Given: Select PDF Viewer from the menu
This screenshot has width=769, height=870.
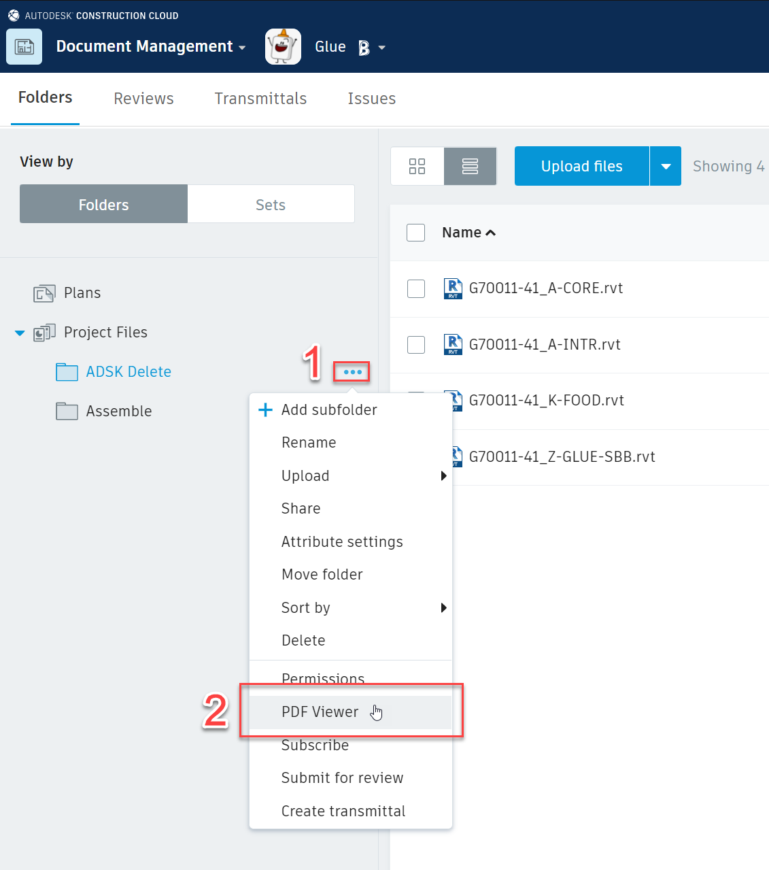Looking at the screenshot, I should (x=320, y=712).
